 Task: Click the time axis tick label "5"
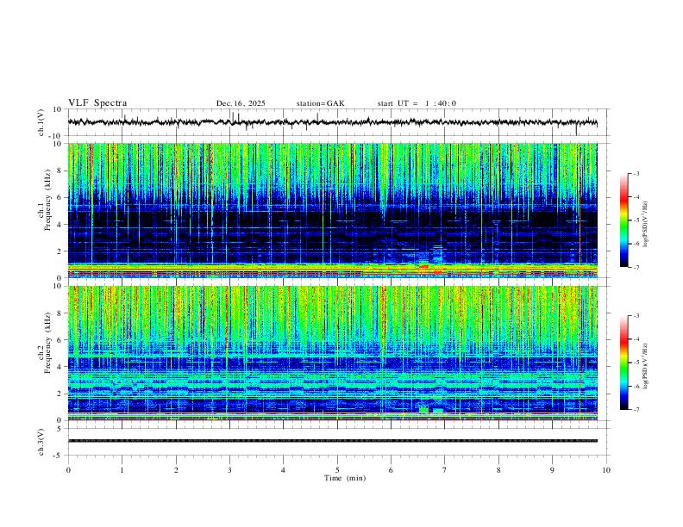[337, 470]
